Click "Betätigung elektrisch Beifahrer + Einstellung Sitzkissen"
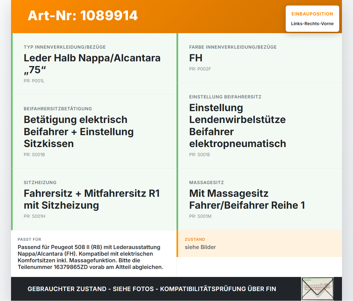 click(x=79, y=132)
